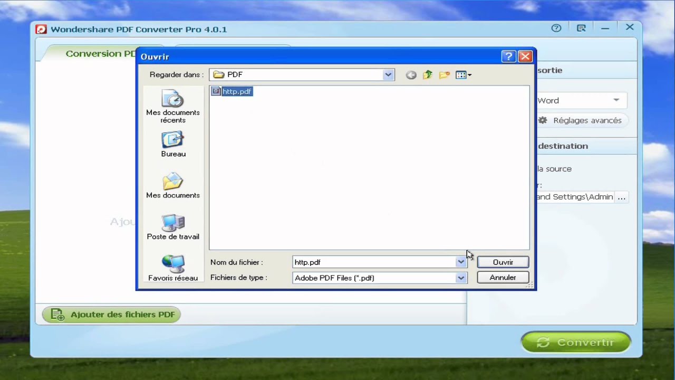Image resolution: width=675 pixels, height=380 pixels.
Task: Open Mes documents récents shortcut
Action: [173, 107]
